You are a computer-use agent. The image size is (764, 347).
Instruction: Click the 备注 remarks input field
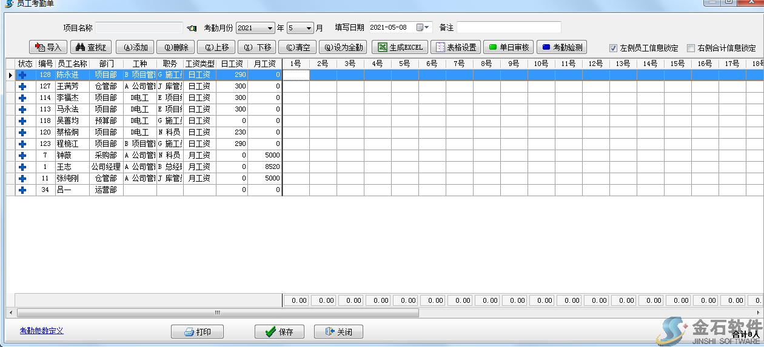point(509,27)
